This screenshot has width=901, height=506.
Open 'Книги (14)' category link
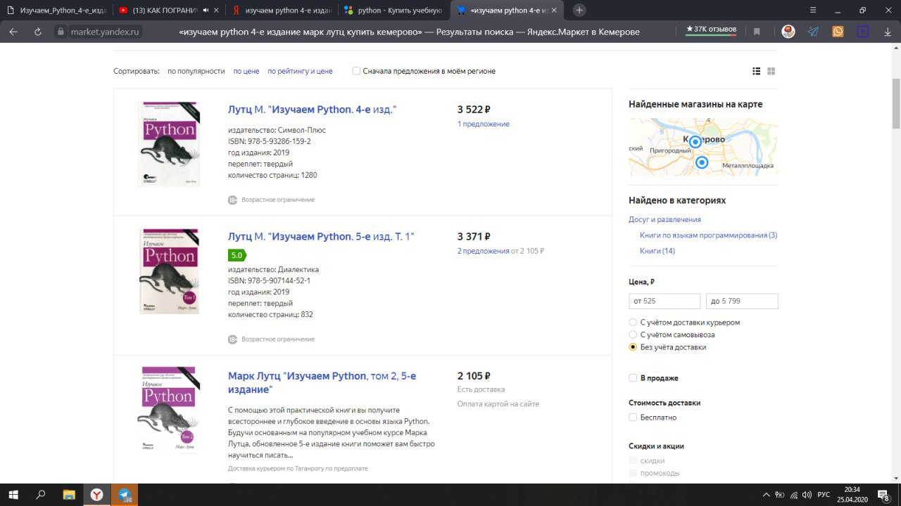tap(657, 251)
